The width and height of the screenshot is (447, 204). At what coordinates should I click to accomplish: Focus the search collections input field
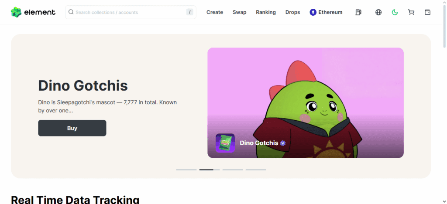pos(129,12)
